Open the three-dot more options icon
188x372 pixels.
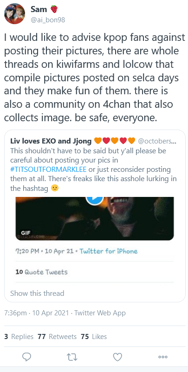pos(163,357)
